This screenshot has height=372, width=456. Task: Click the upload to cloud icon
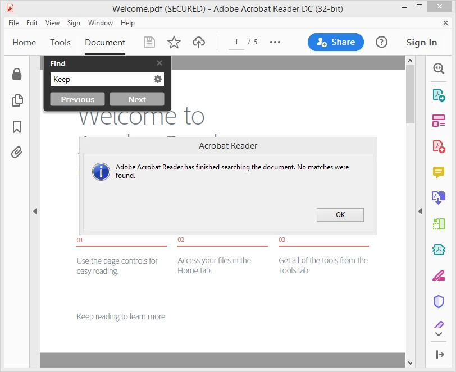click(199, 43)
